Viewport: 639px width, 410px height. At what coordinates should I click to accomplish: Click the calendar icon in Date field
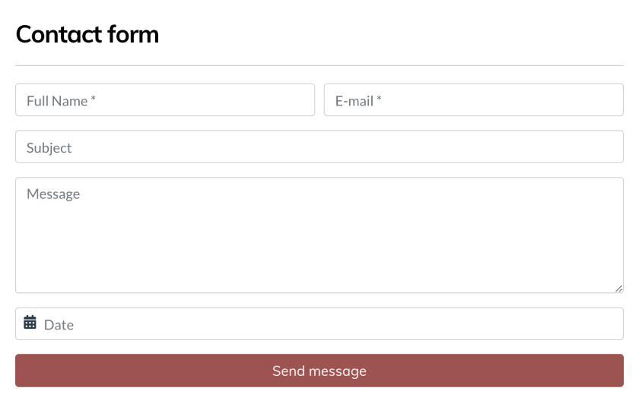point(30,323)
